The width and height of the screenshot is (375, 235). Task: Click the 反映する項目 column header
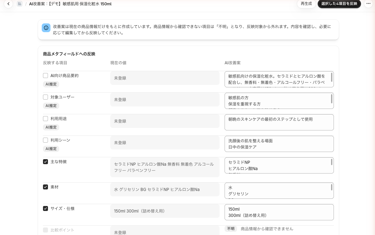click(55, 63)
